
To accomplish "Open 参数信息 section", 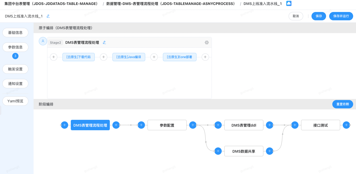I will (15, 47).
